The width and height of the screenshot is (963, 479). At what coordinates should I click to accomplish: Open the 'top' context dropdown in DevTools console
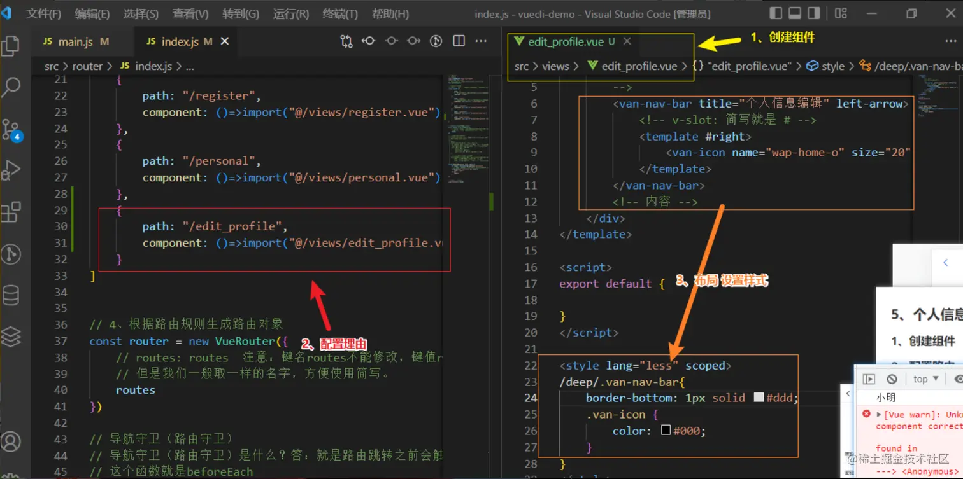(x=925, y=379)
